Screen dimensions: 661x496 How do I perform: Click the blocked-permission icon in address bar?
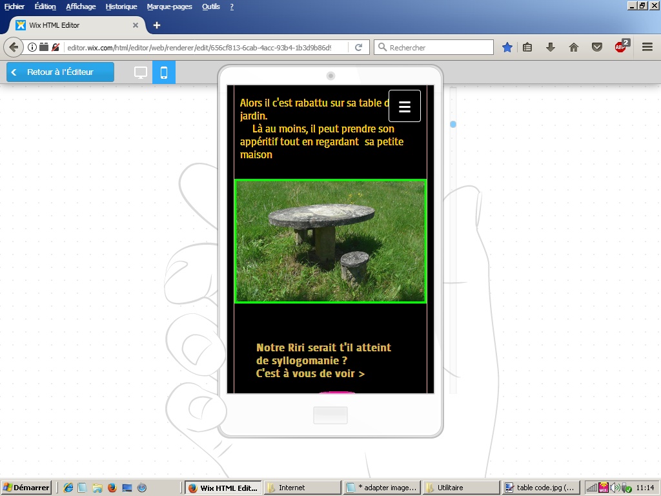click(56, 47)
